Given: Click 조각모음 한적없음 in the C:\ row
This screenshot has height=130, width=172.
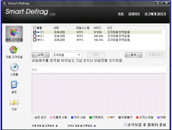Looking at the screenshot, I should (x=119, y=32).
